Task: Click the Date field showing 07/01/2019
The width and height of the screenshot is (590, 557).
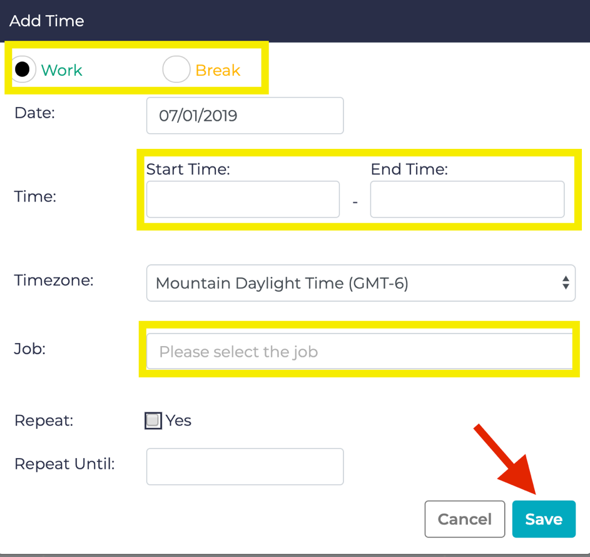Action: 245,116
